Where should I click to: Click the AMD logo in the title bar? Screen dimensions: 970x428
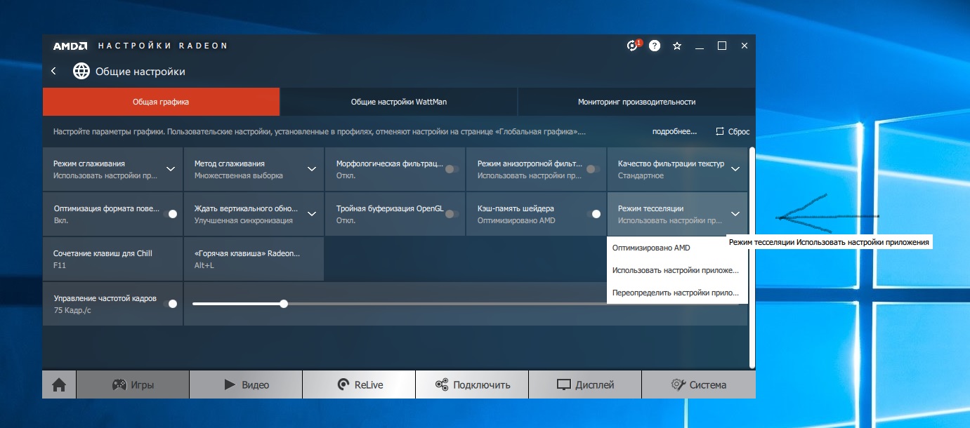coord(70,46)
